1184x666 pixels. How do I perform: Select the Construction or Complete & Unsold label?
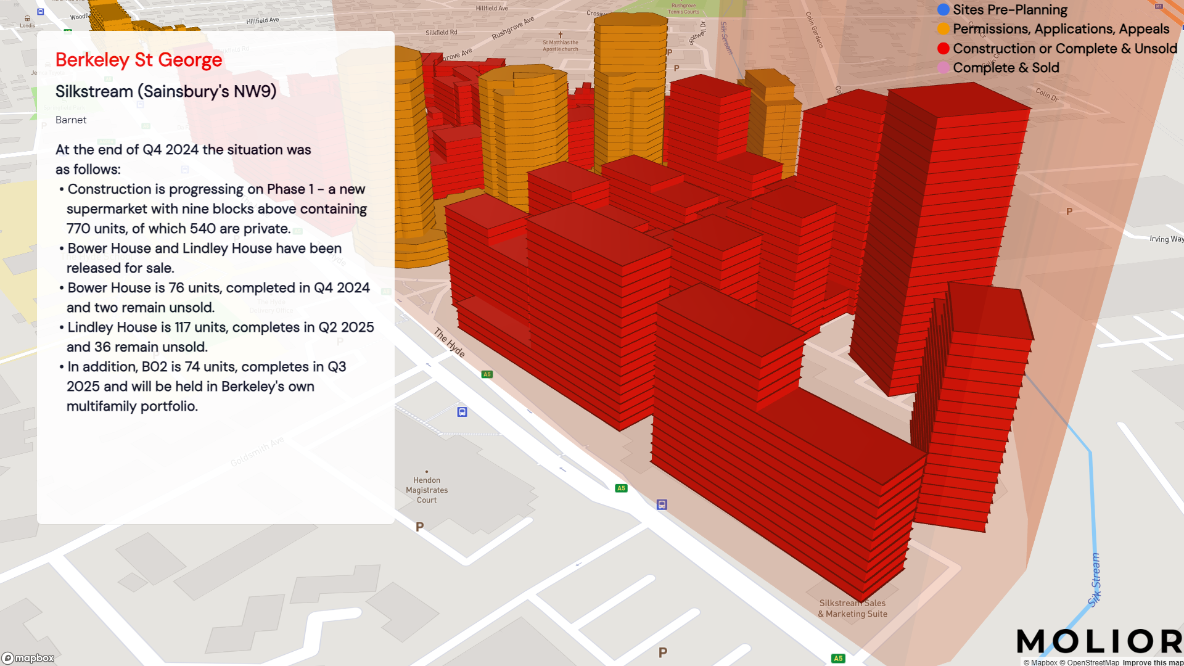coord(1065,49)
